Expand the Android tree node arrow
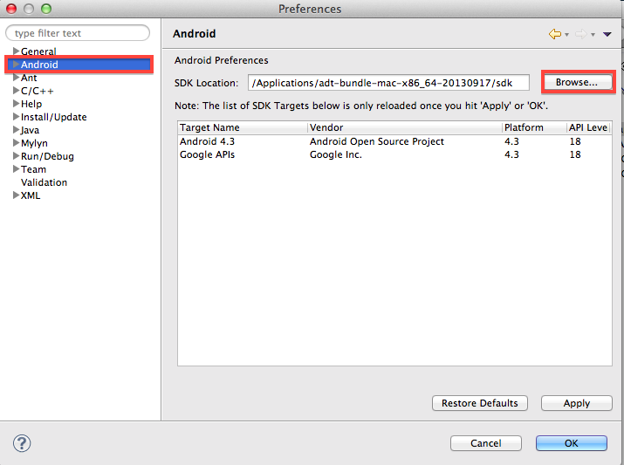The height and width of the screenshot is (465, 624). [17, 64]
